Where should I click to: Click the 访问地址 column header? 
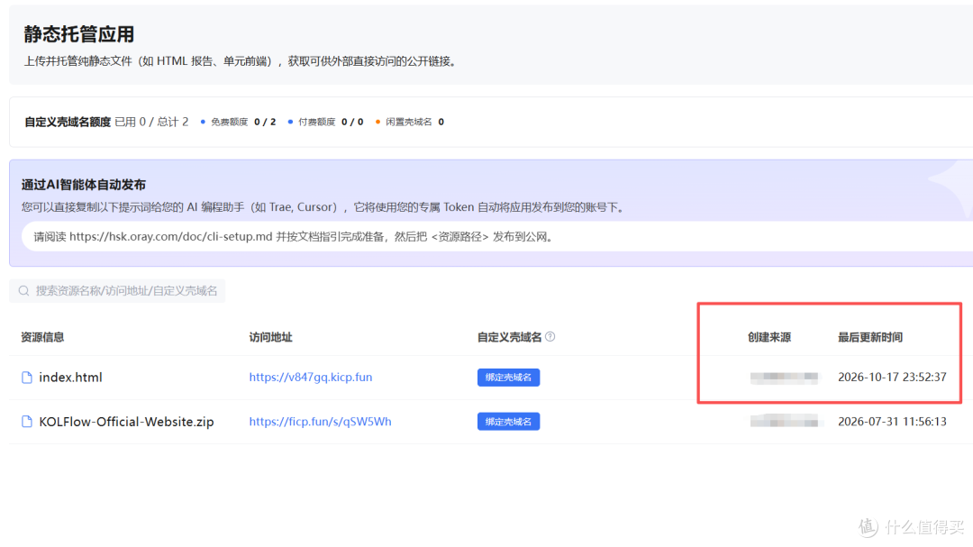coord(270,337)
